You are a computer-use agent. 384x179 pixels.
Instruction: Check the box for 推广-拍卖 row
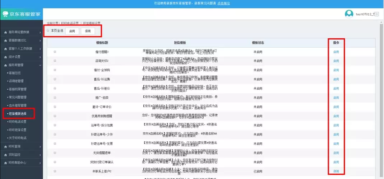click(55, 98)
